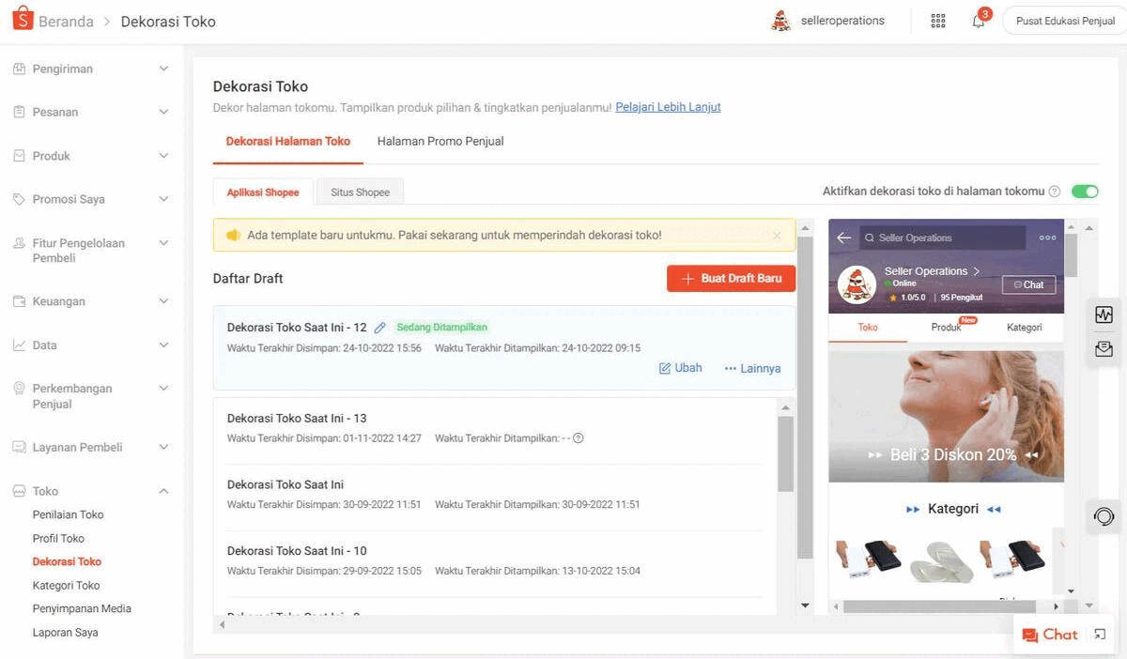Open Kategori Toko in the sidebar
1127x659 pixels.
[x=67, y=585]
